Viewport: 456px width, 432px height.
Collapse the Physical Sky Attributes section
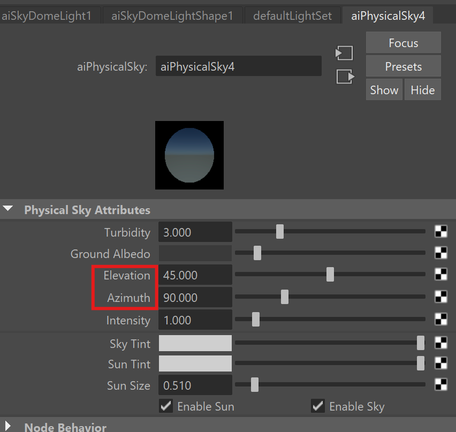point(9,209)
